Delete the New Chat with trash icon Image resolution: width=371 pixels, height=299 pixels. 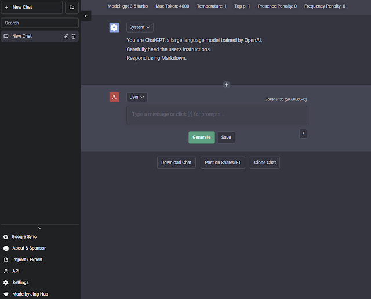pyautogui.click(x=74, y=36)
